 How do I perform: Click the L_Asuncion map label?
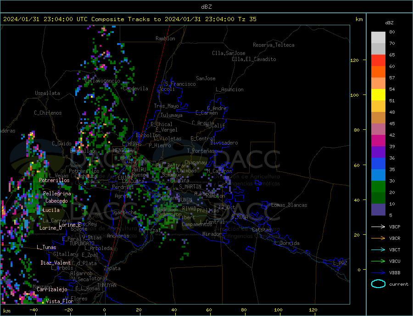[230, 89]
